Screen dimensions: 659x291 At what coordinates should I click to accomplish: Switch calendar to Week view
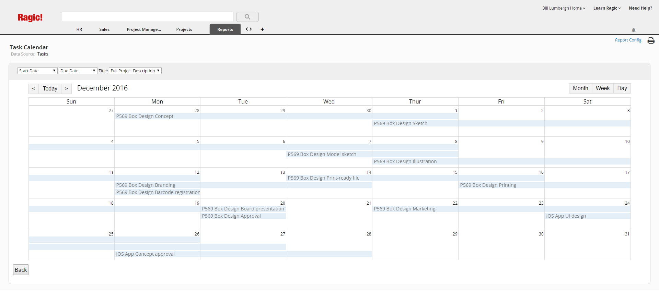(603, 88)
